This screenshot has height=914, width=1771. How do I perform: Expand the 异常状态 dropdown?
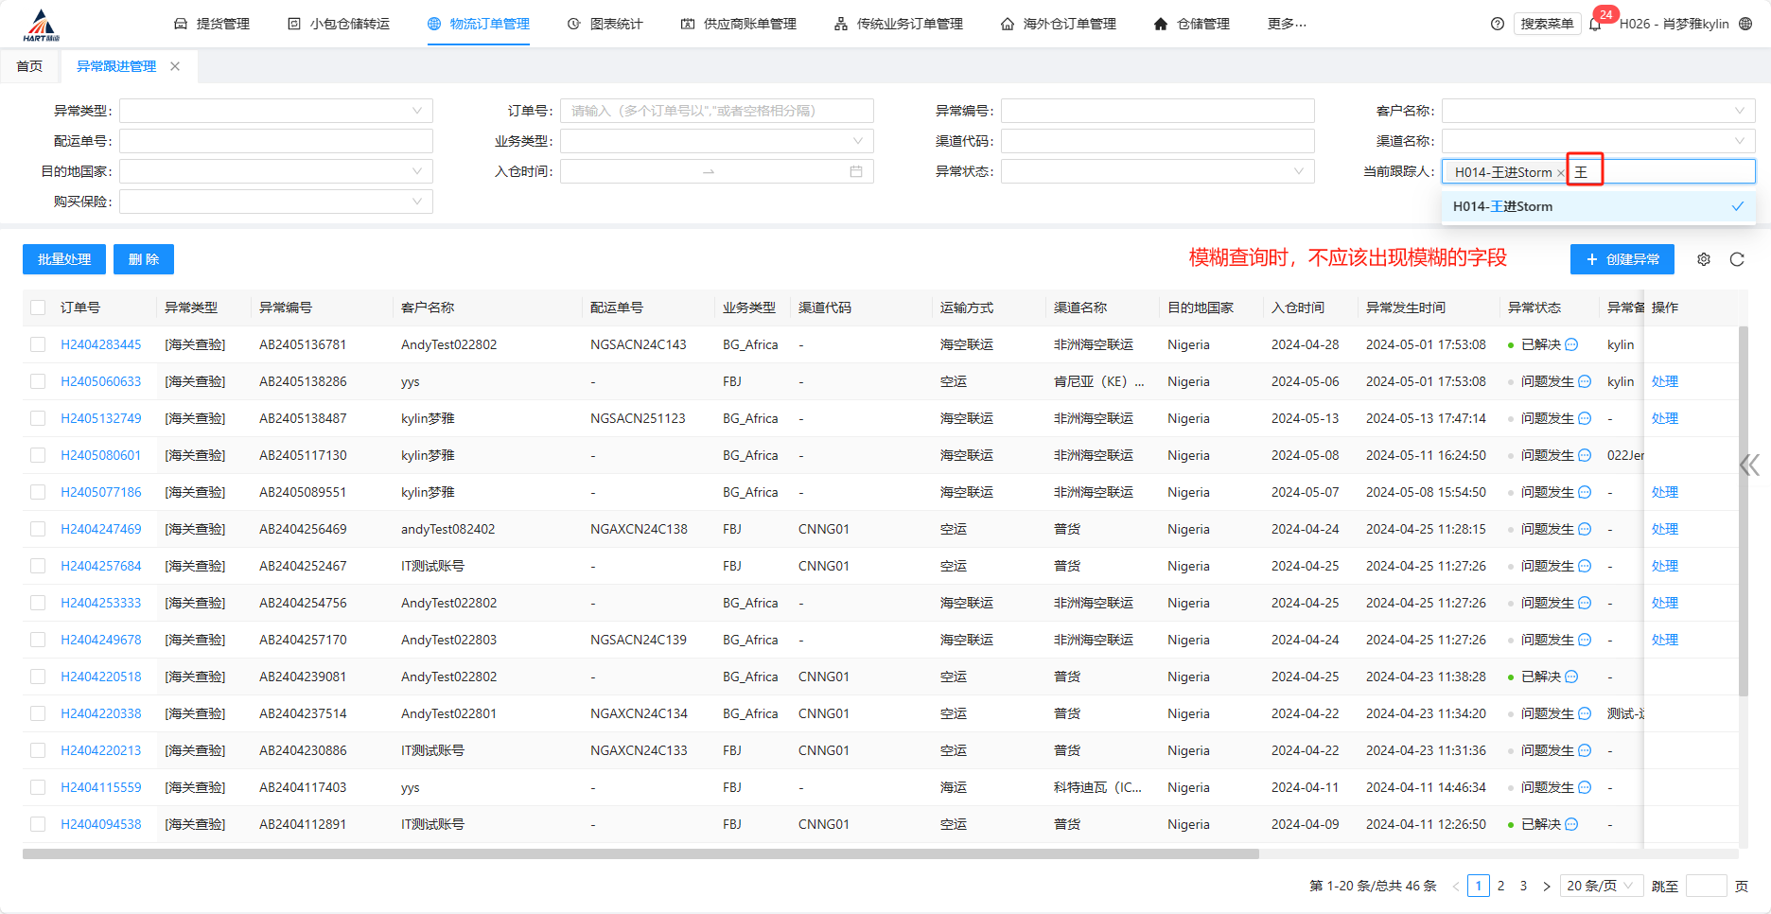1157,171
